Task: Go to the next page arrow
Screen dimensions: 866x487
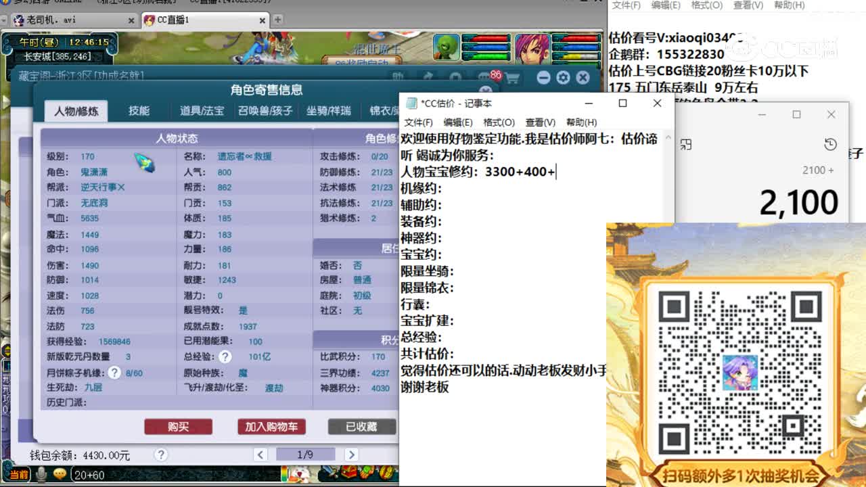Action: click(351, 455)
